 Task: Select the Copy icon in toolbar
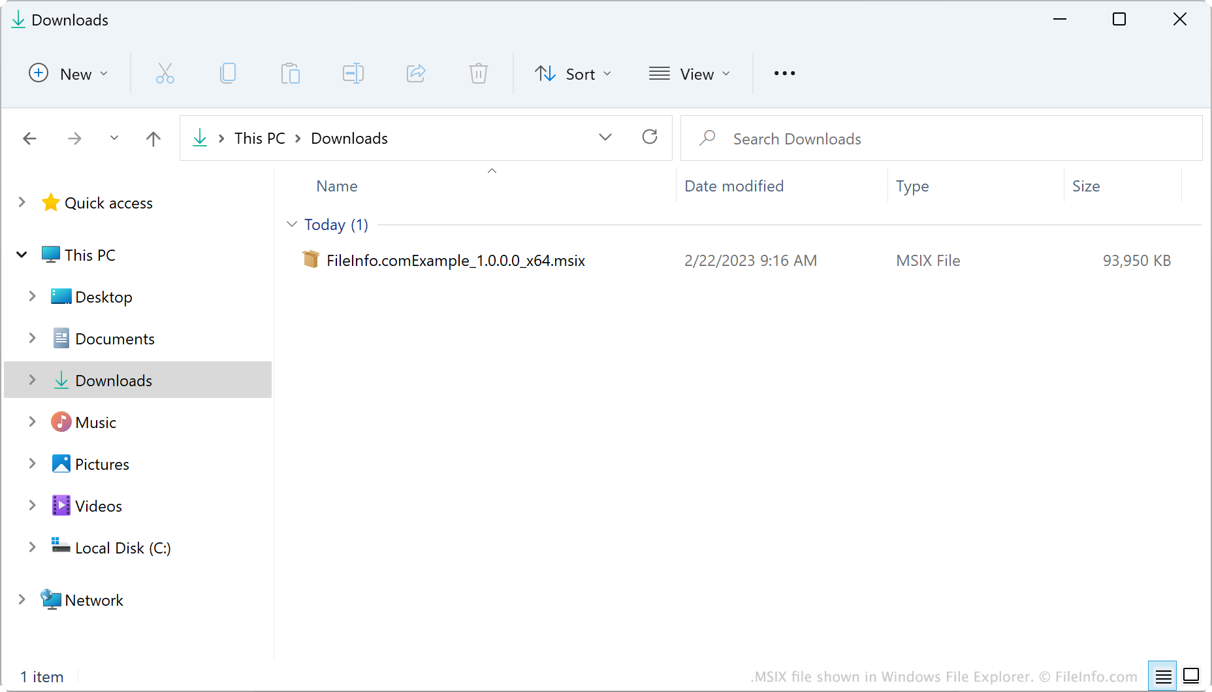pyautogui.click(x=227, y=73)
